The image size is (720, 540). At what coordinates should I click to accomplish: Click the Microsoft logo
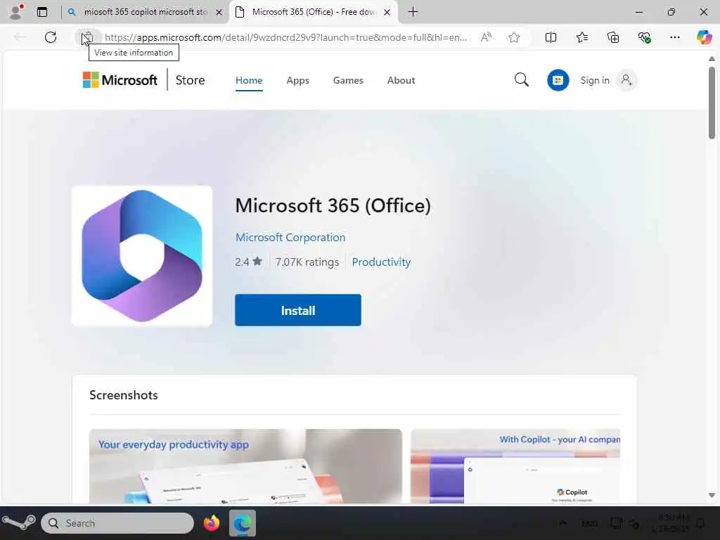click(x=120, y=80)
